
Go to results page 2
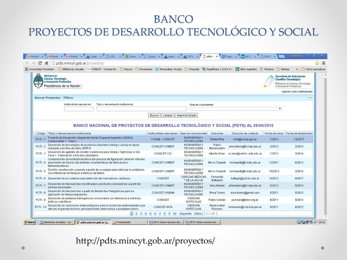pos(136,214)
